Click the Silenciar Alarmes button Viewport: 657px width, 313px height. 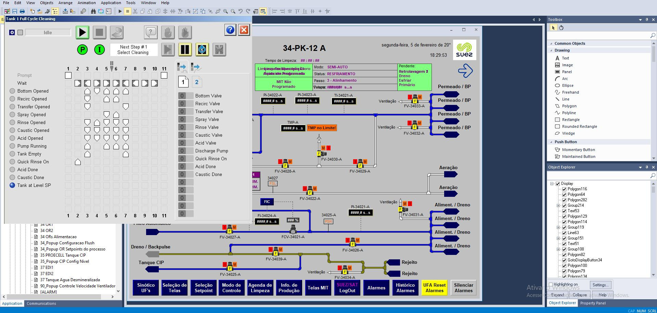[464, 288]
